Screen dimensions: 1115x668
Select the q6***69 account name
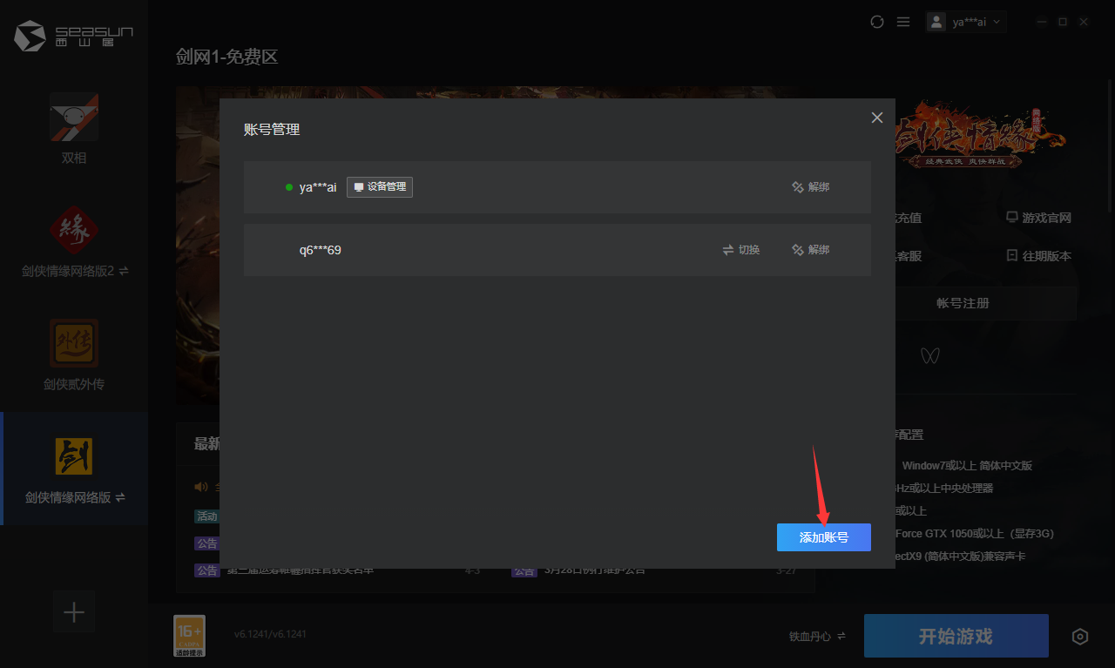click(321, 250)
